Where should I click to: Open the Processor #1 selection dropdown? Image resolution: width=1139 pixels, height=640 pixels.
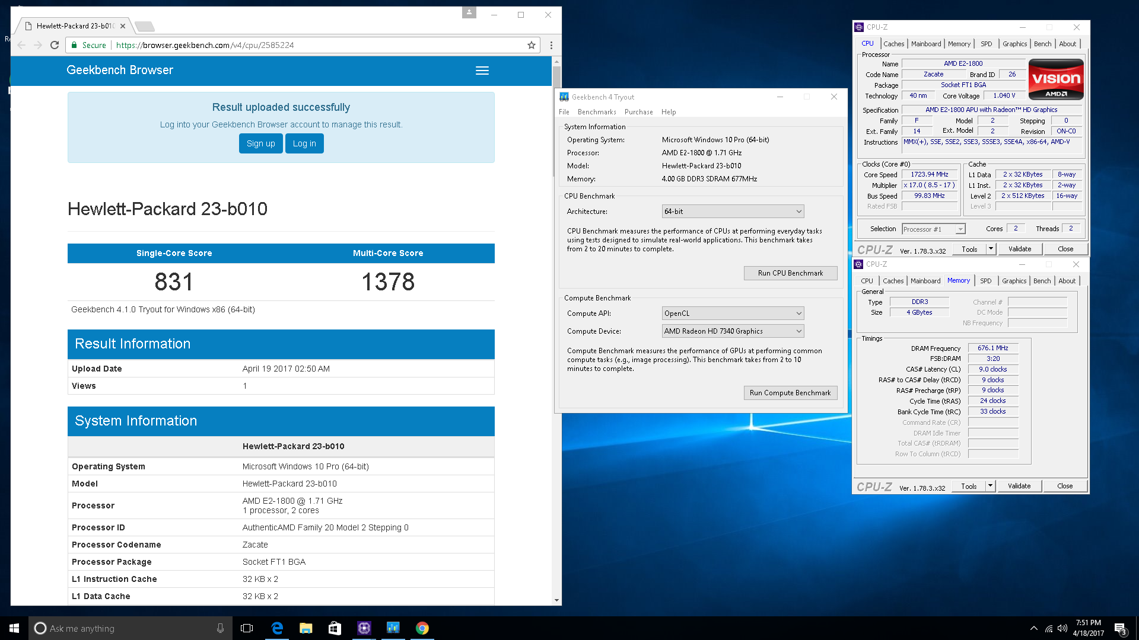coord(934,229)
